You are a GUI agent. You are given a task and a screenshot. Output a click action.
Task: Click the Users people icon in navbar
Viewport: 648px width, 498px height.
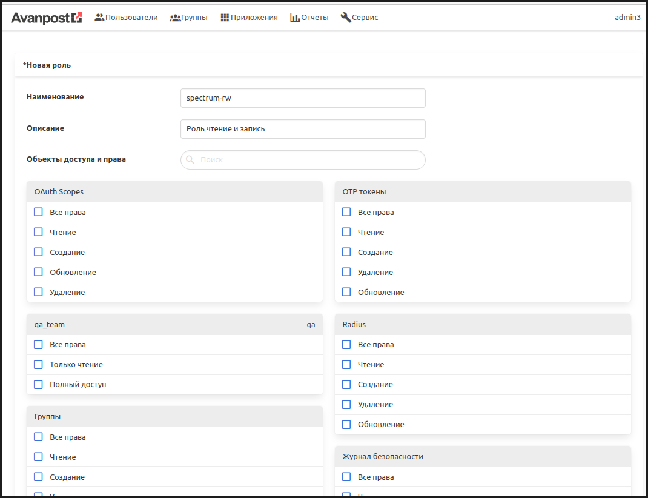click(x=99, y=18)
